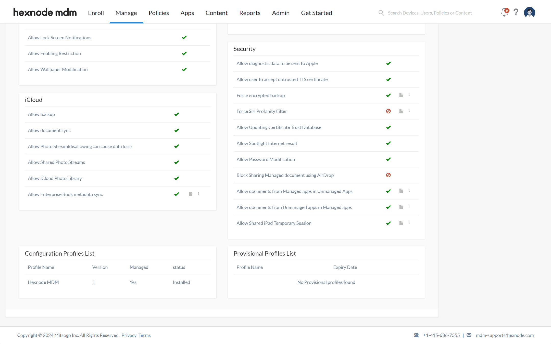The width and height of the screenshot is (551, 344).
Task: Click the search magnifier icon
Action: [381, 13]
